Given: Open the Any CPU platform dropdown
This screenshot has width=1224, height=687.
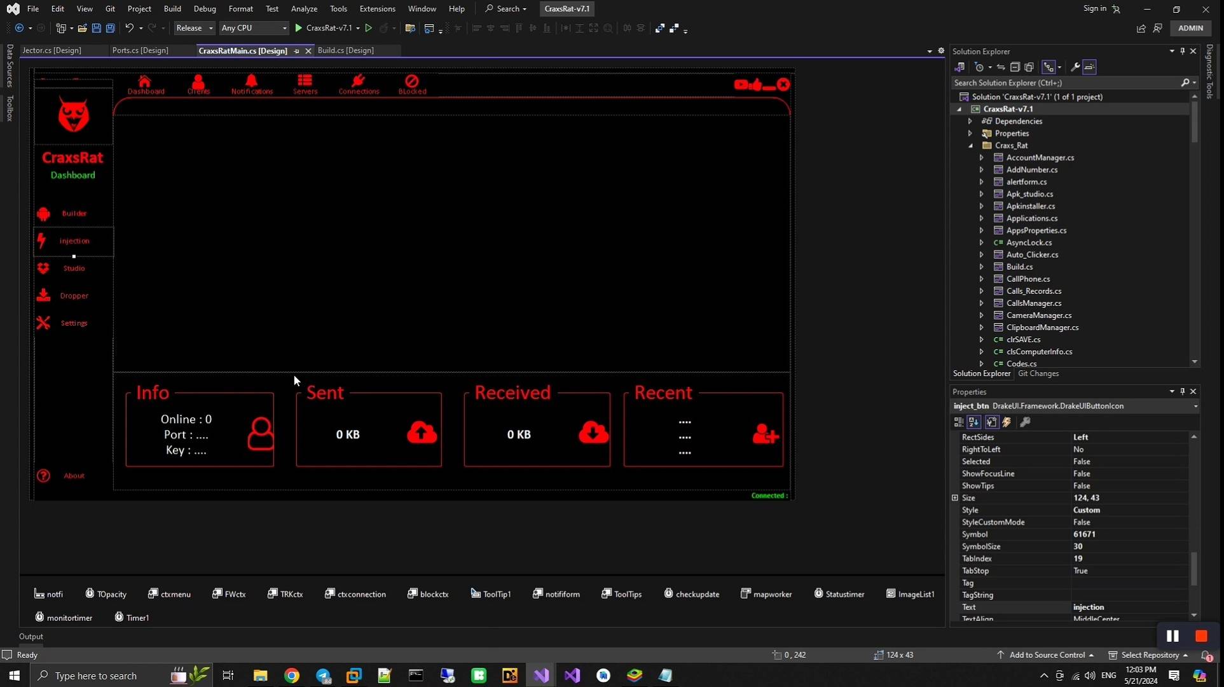Looking at the screenshot, I should 254,28.
